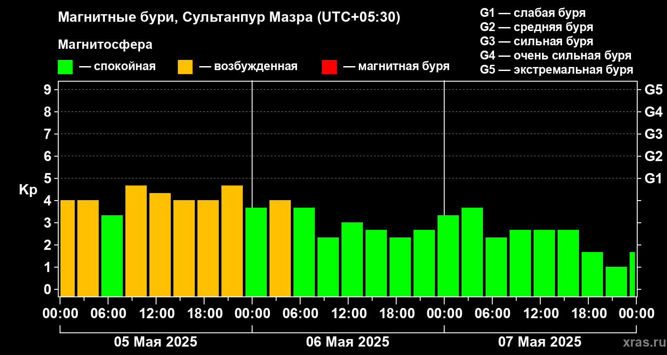Viewport: 667px width, 355px height.
Task: Click the '06 Мая 2025' date label
Action: point(348,342)
